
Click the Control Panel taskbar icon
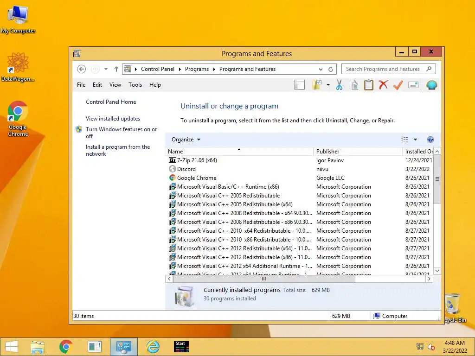123,347
